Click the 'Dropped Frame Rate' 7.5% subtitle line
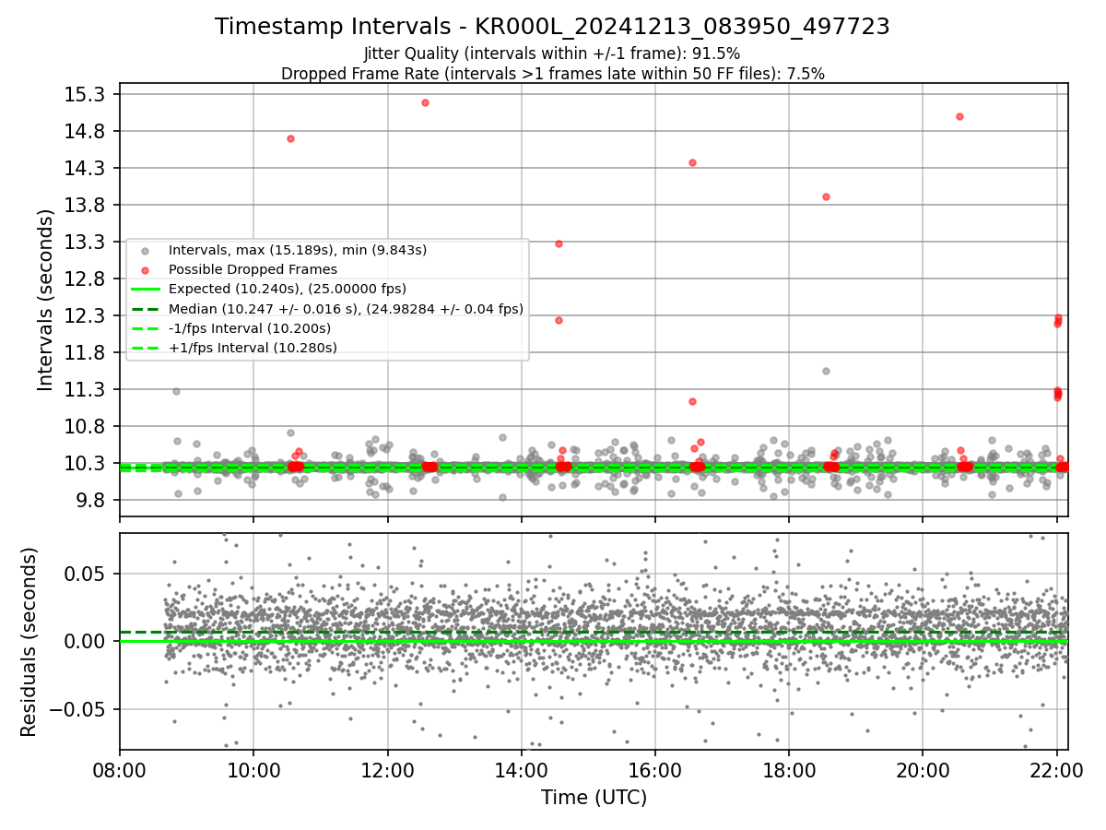 point(553,74)
